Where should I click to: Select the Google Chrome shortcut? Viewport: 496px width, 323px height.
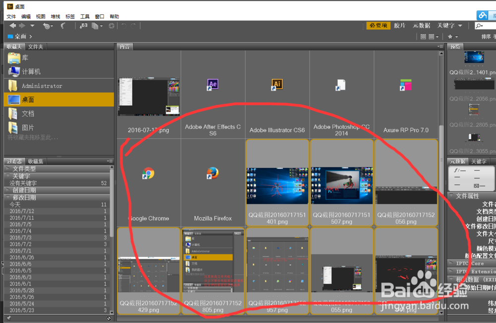(x=149, y=183)
